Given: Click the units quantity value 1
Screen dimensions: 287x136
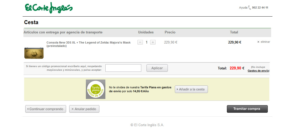Looking at the screenshot, I should (x=146, y=42).
